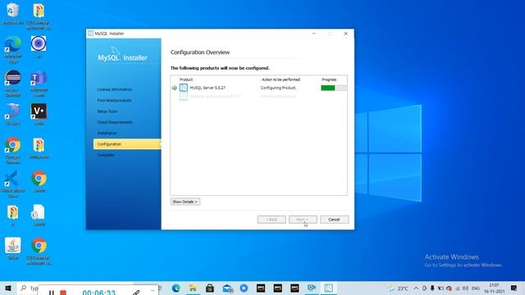Select the License Information step

[115, 89]
